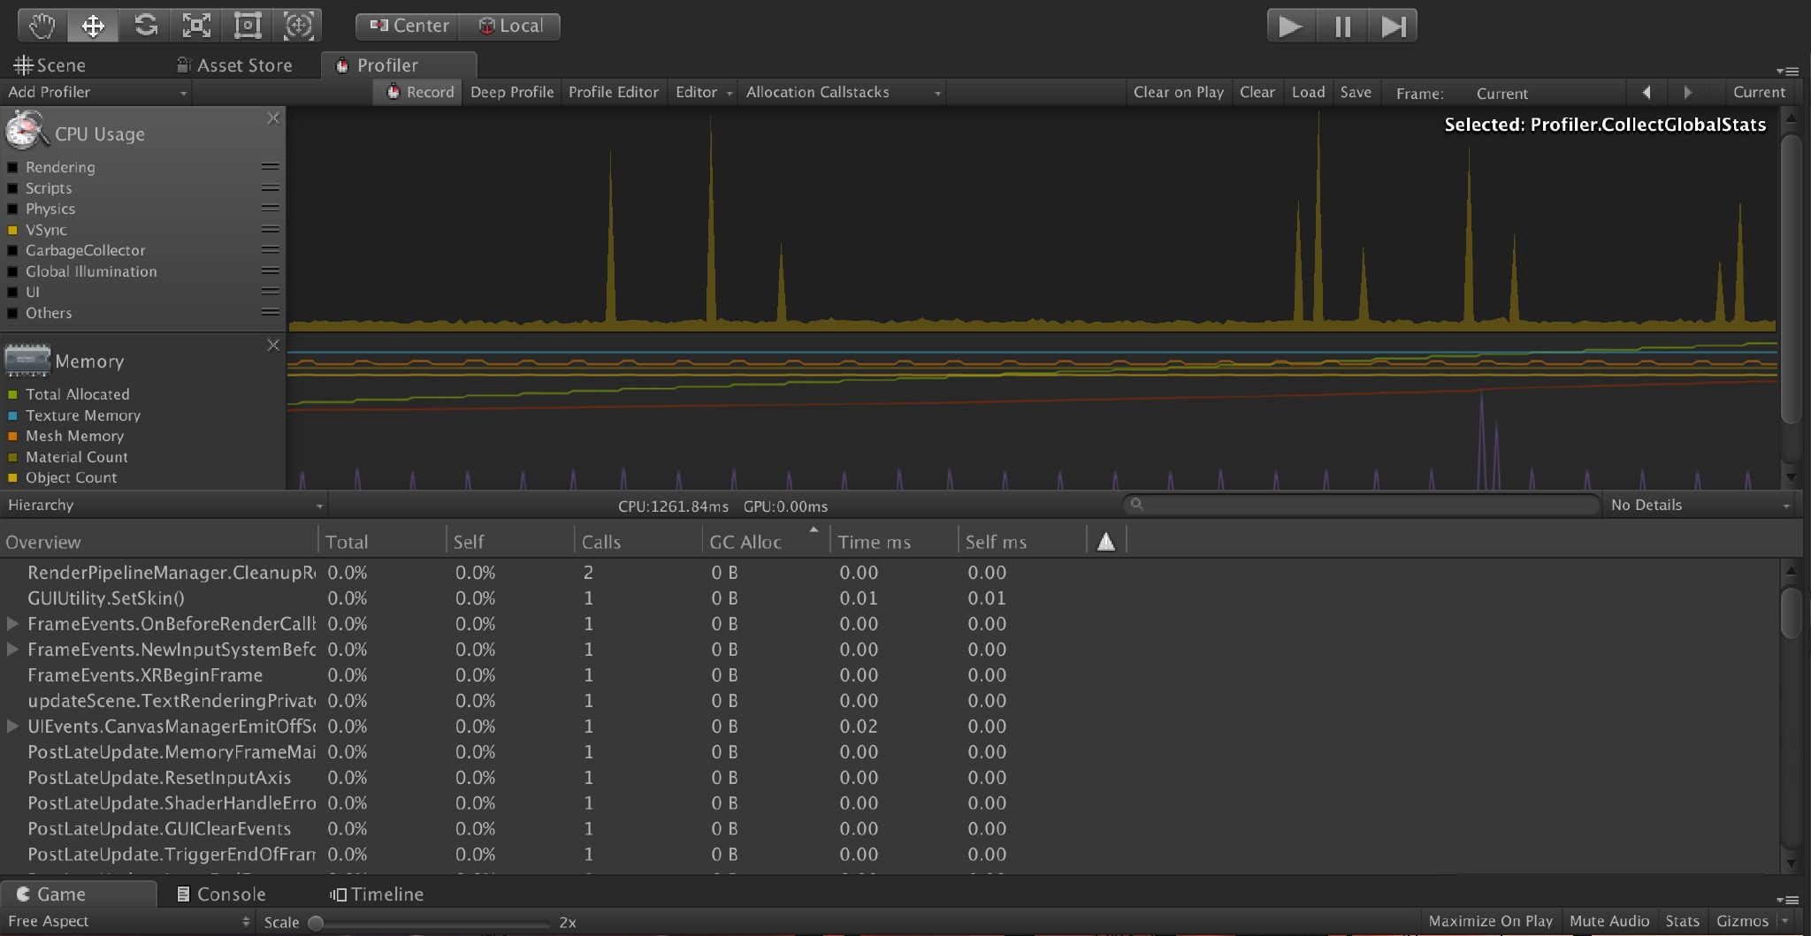Viewport: 1811px width, 936px height.
Task: Sort by the Time ms column
Action: pyautogui.click(x=894, y=542)
